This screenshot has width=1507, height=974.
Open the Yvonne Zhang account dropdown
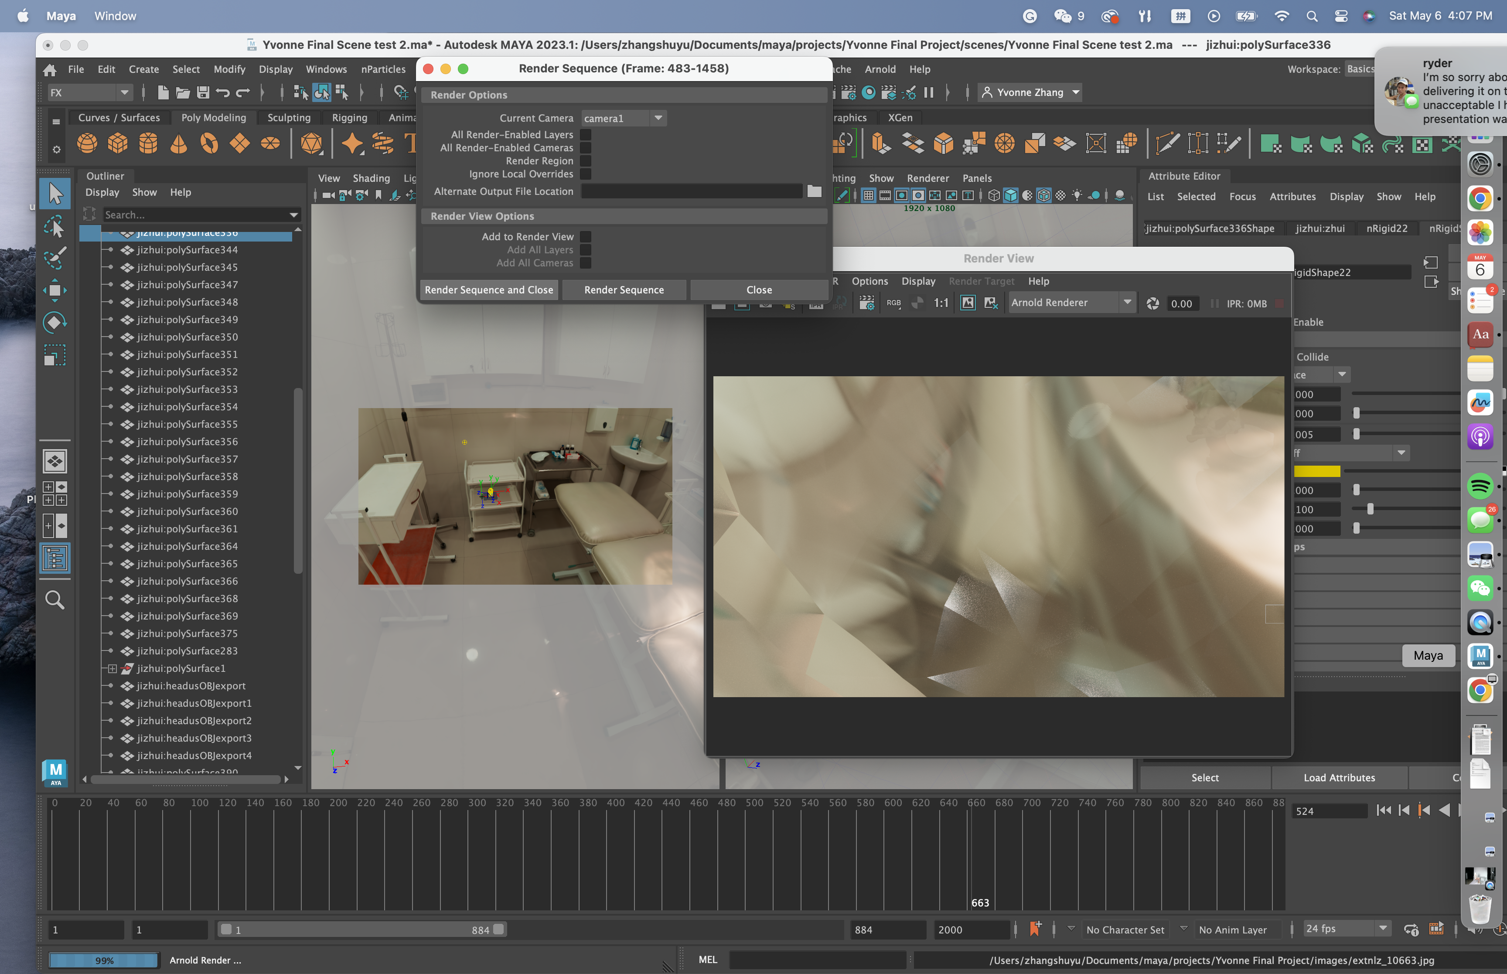click(1031, 92)
